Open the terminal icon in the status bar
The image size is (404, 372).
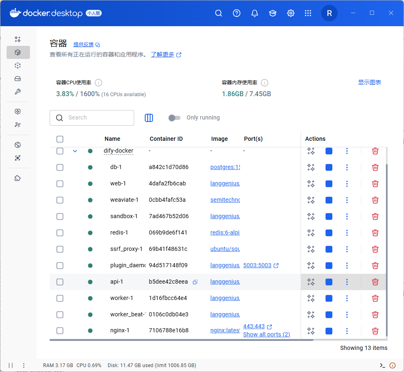382,365
